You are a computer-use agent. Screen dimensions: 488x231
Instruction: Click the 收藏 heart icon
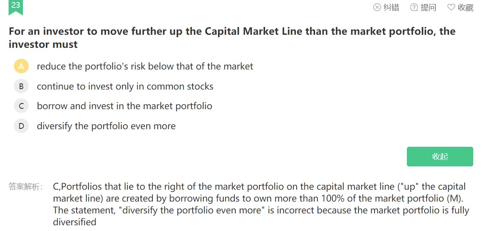[451, 7]
